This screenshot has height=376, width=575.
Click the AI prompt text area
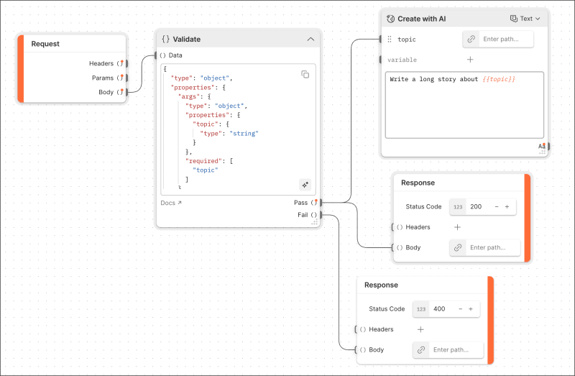(x=464, y=105)
